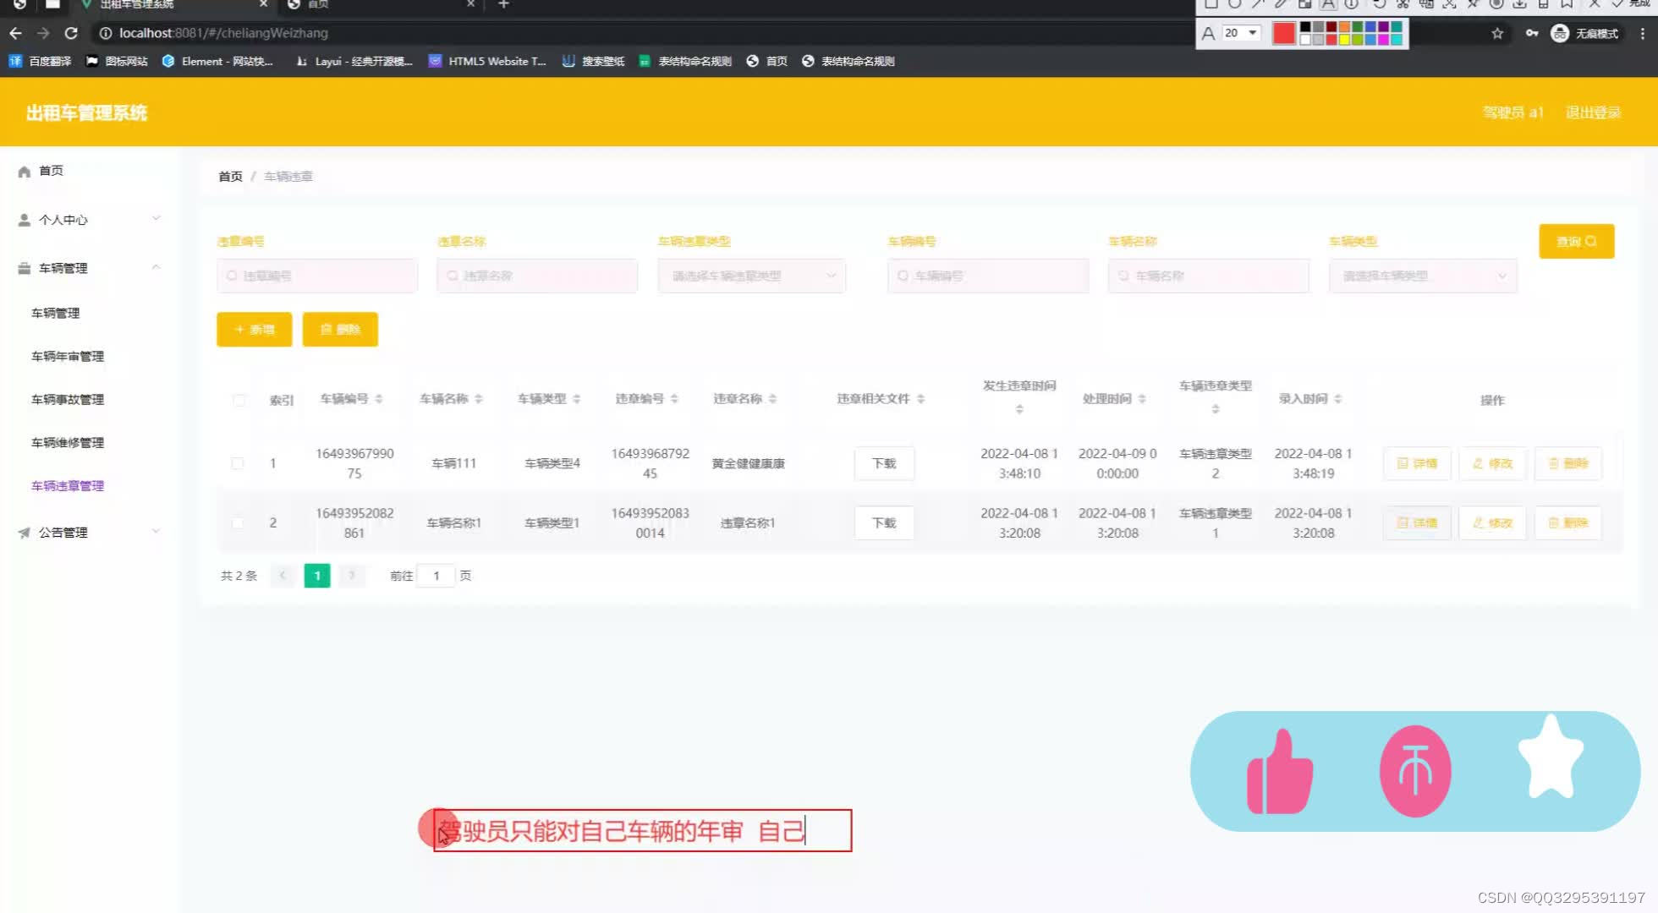Open site info icon beside localhost URL
This screenshot has height=913, width=1658.
coord(106,33)
